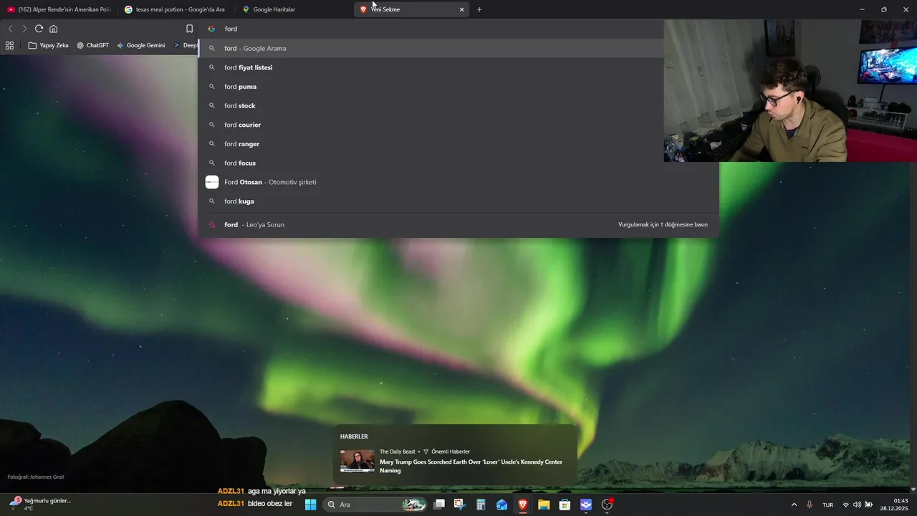Image resolution: width=917 pixels, height=516 pixels.
Task: Open the Snipping Tool taskbar icon
Action: coord(460,505)
